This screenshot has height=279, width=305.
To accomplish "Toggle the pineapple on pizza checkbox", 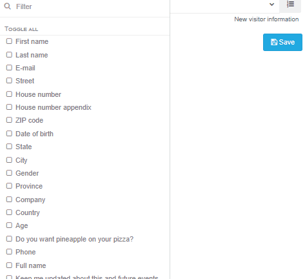I will click(x=9, y=239).
